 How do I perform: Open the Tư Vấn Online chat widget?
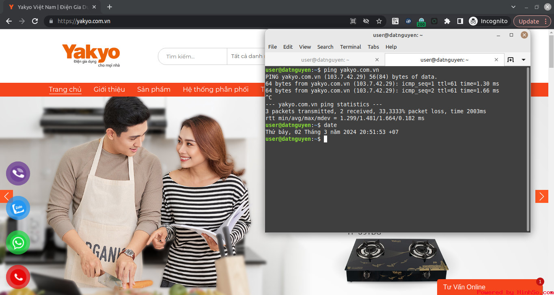(x=490, y=287)
